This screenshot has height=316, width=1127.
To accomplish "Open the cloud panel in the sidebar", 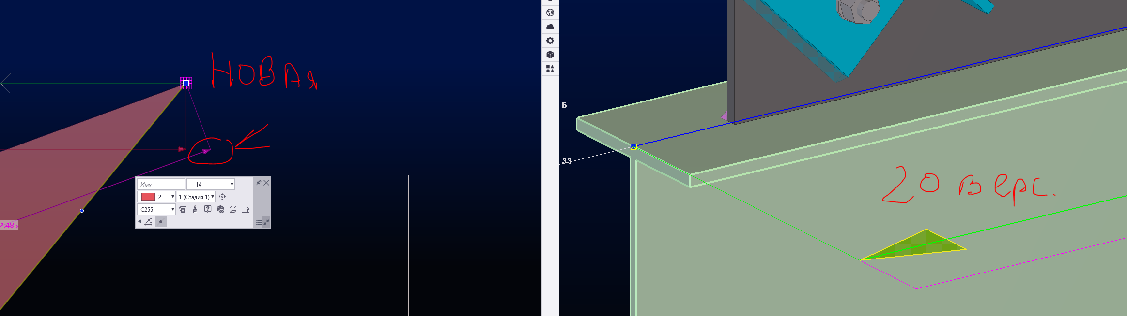I will point(550,27).
